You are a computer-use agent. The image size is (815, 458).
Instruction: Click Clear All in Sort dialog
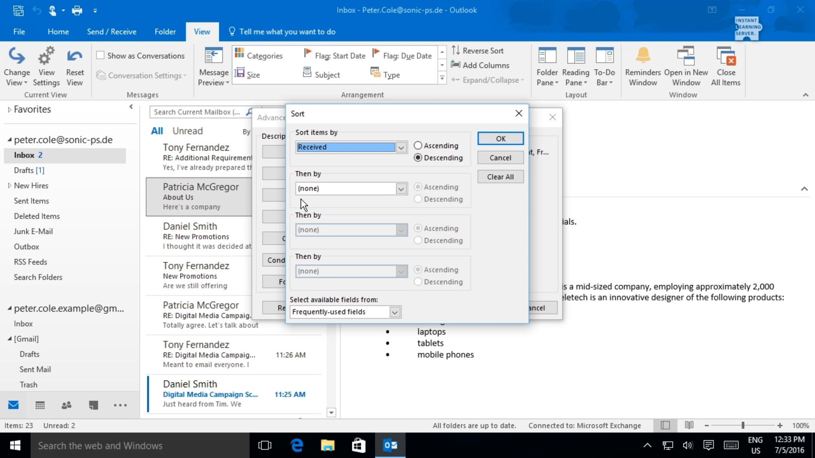click(x=500, y=176)
